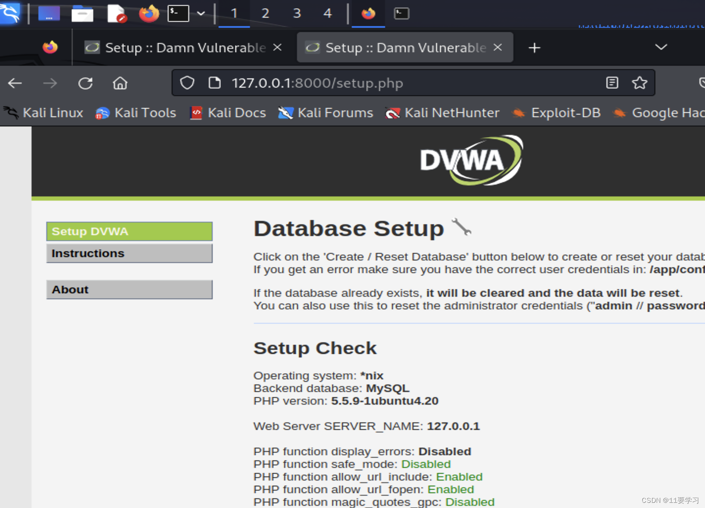
Task: Select the terminal window icon on the top bar
Action: tap(401, 13)
